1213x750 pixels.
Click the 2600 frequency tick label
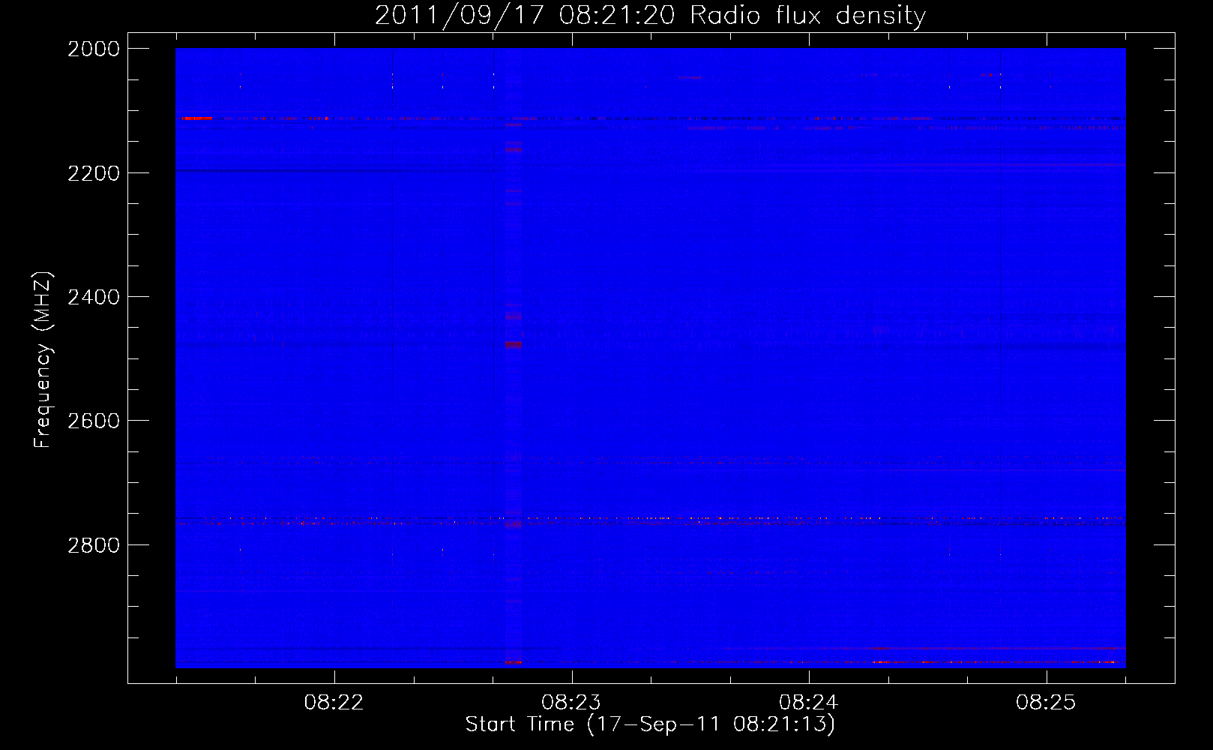click(94, 421)
